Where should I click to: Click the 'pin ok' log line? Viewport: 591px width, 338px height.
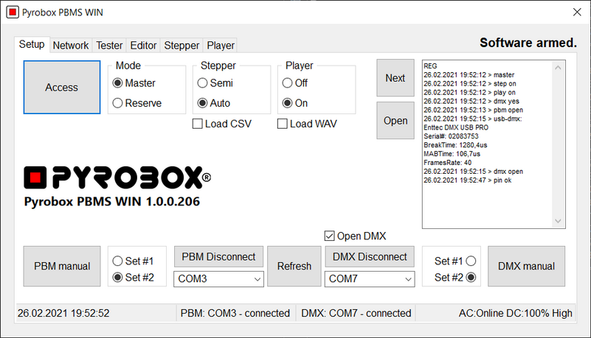pyautogui.click(x=467, y=180)
